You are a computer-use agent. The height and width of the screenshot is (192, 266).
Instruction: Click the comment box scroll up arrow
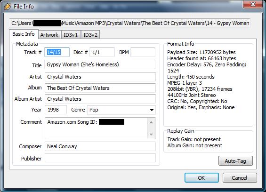pos(151,122)
